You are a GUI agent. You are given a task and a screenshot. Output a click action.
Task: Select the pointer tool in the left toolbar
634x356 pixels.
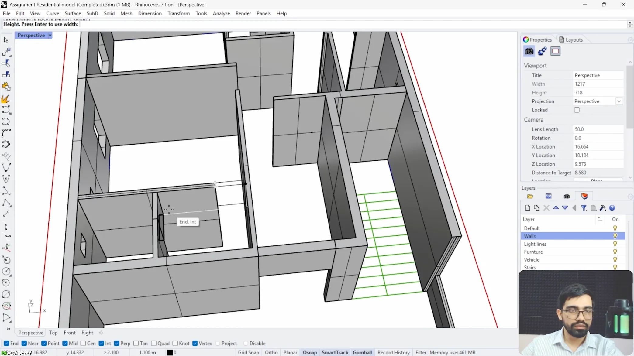(x=6, y=40)
